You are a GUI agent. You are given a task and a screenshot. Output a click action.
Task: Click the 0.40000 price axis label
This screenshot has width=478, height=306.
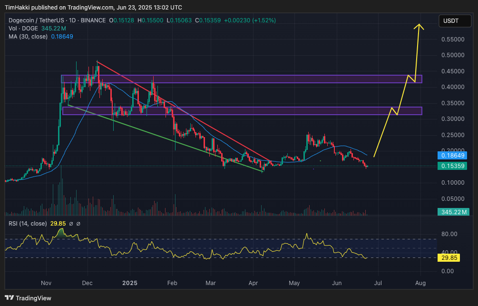(x=453, y=87)
